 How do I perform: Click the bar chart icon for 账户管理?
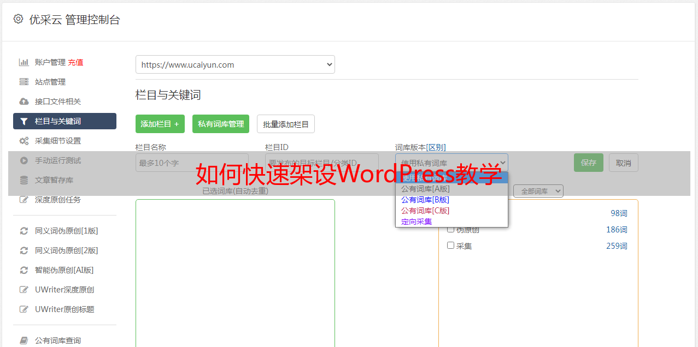pos(24,62)
